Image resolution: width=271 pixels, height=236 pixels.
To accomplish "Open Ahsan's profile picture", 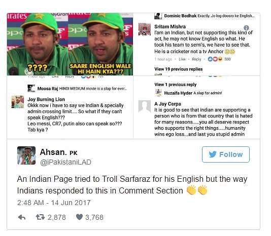I will point(26,155).
